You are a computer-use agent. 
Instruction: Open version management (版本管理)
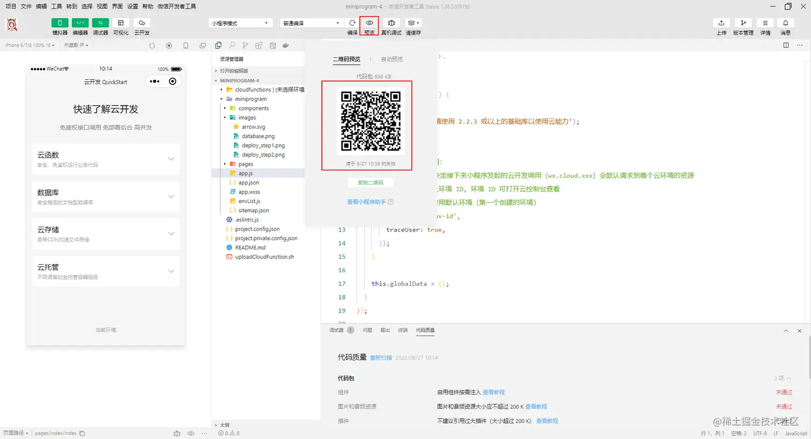[743, 23]
